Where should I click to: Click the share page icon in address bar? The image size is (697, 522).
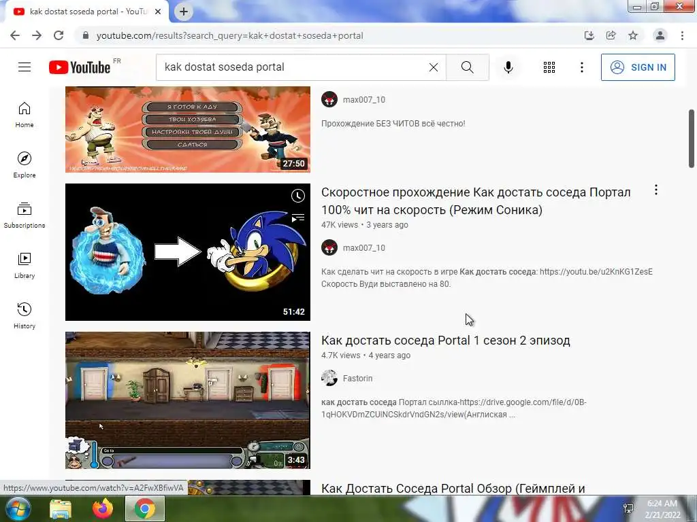[611, 35]
